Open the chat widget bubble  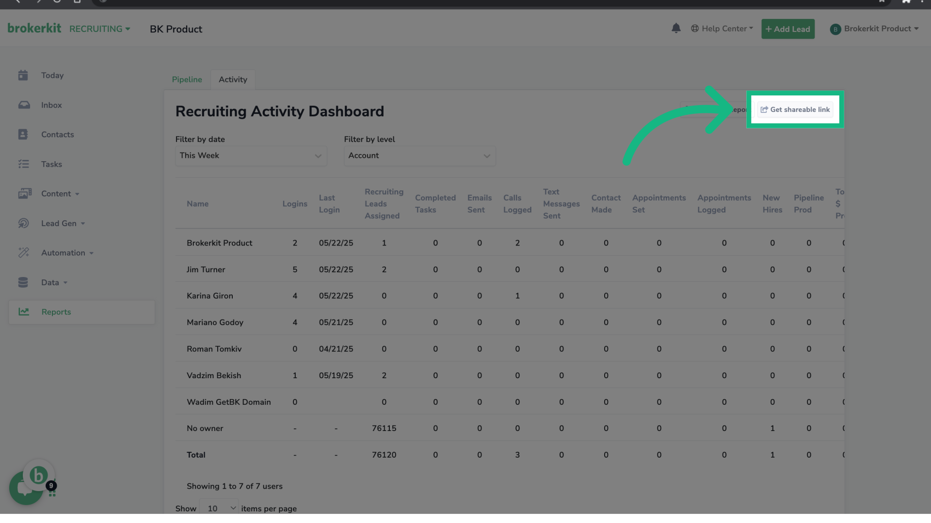(x=26, y=488)
